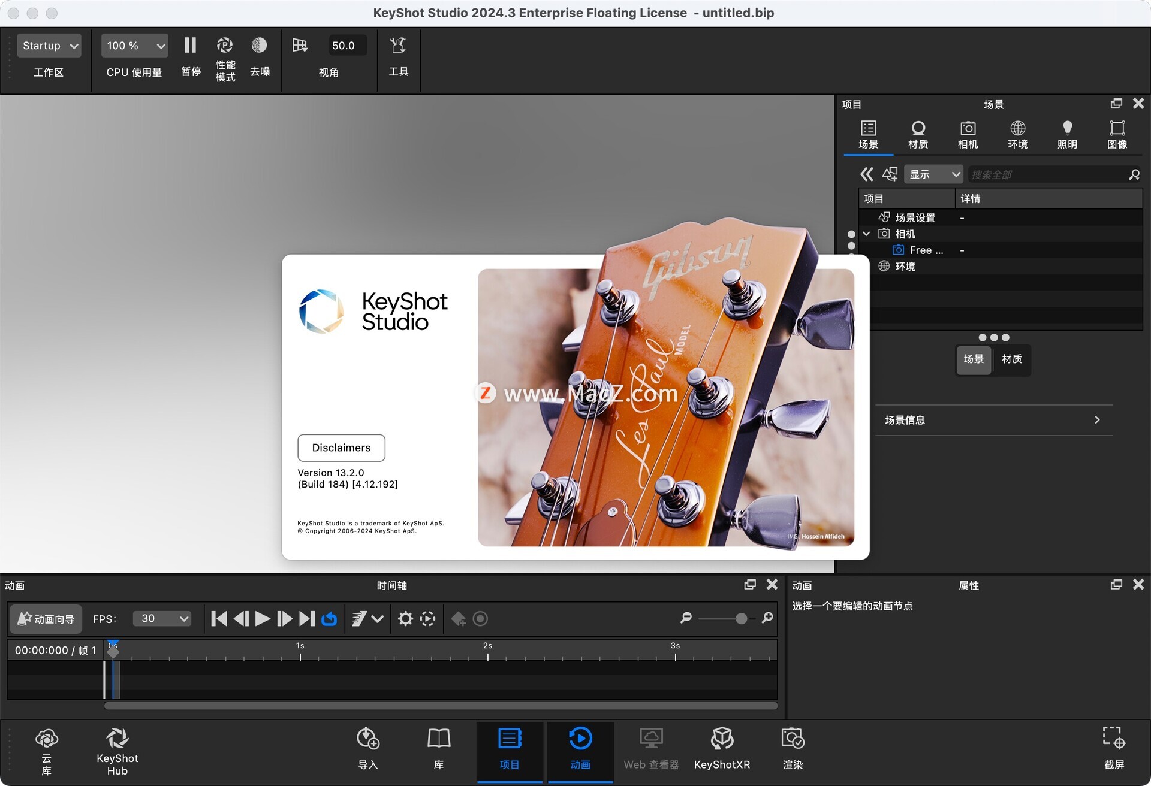The height and width of the screenshot is (786, 1151).
Task: Open the Render (渲染) dialog
Action: coord(793,749)
